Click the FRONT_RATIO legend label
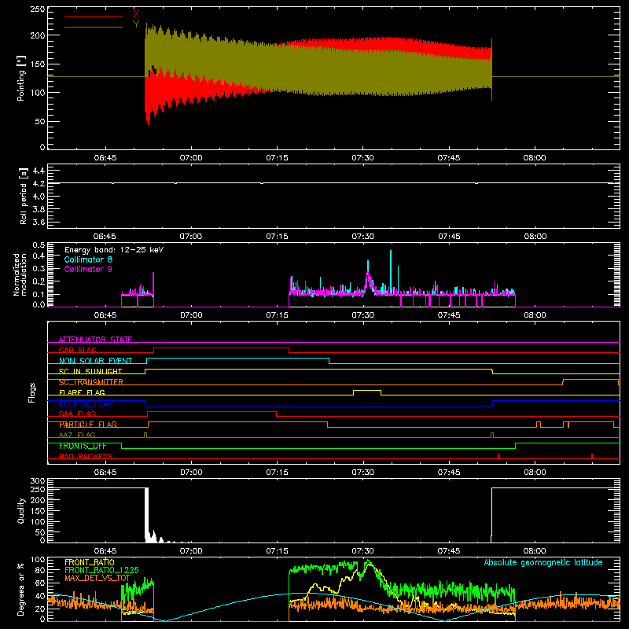Screen dimensions: 629x629 (x=90, y=562)
